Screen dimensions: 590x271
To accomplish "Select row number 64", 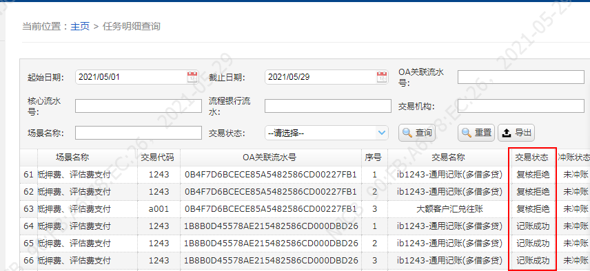I will pyautogui.click(x=28, y=226).
